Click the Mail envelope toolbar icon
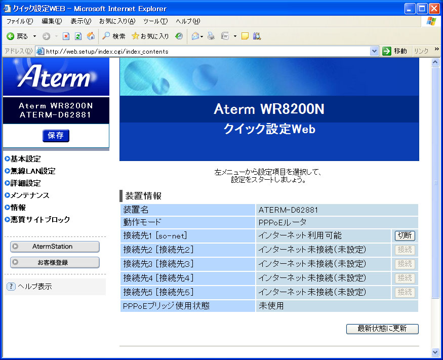This screenshot has height=360, width=443. tap(195, 36)
